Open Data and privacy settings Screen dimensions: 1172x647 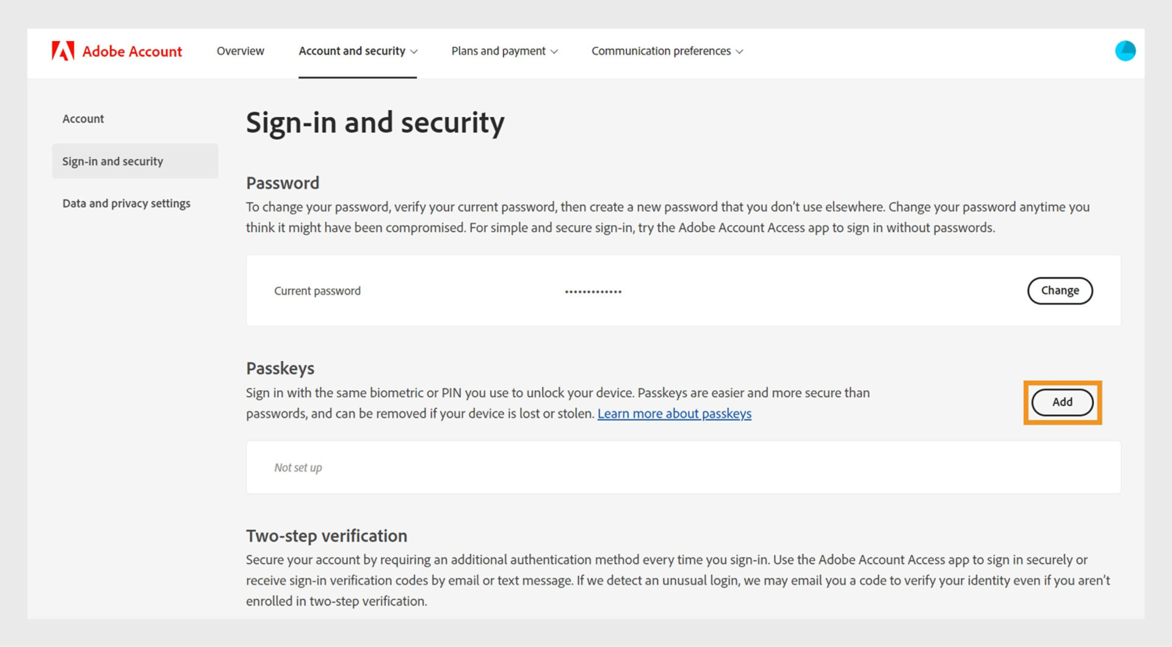[126, 203]
